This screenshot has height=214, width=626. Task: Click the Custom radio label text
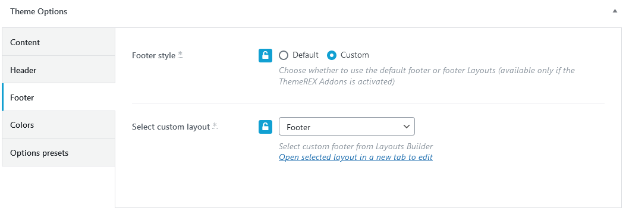[354, 55]
